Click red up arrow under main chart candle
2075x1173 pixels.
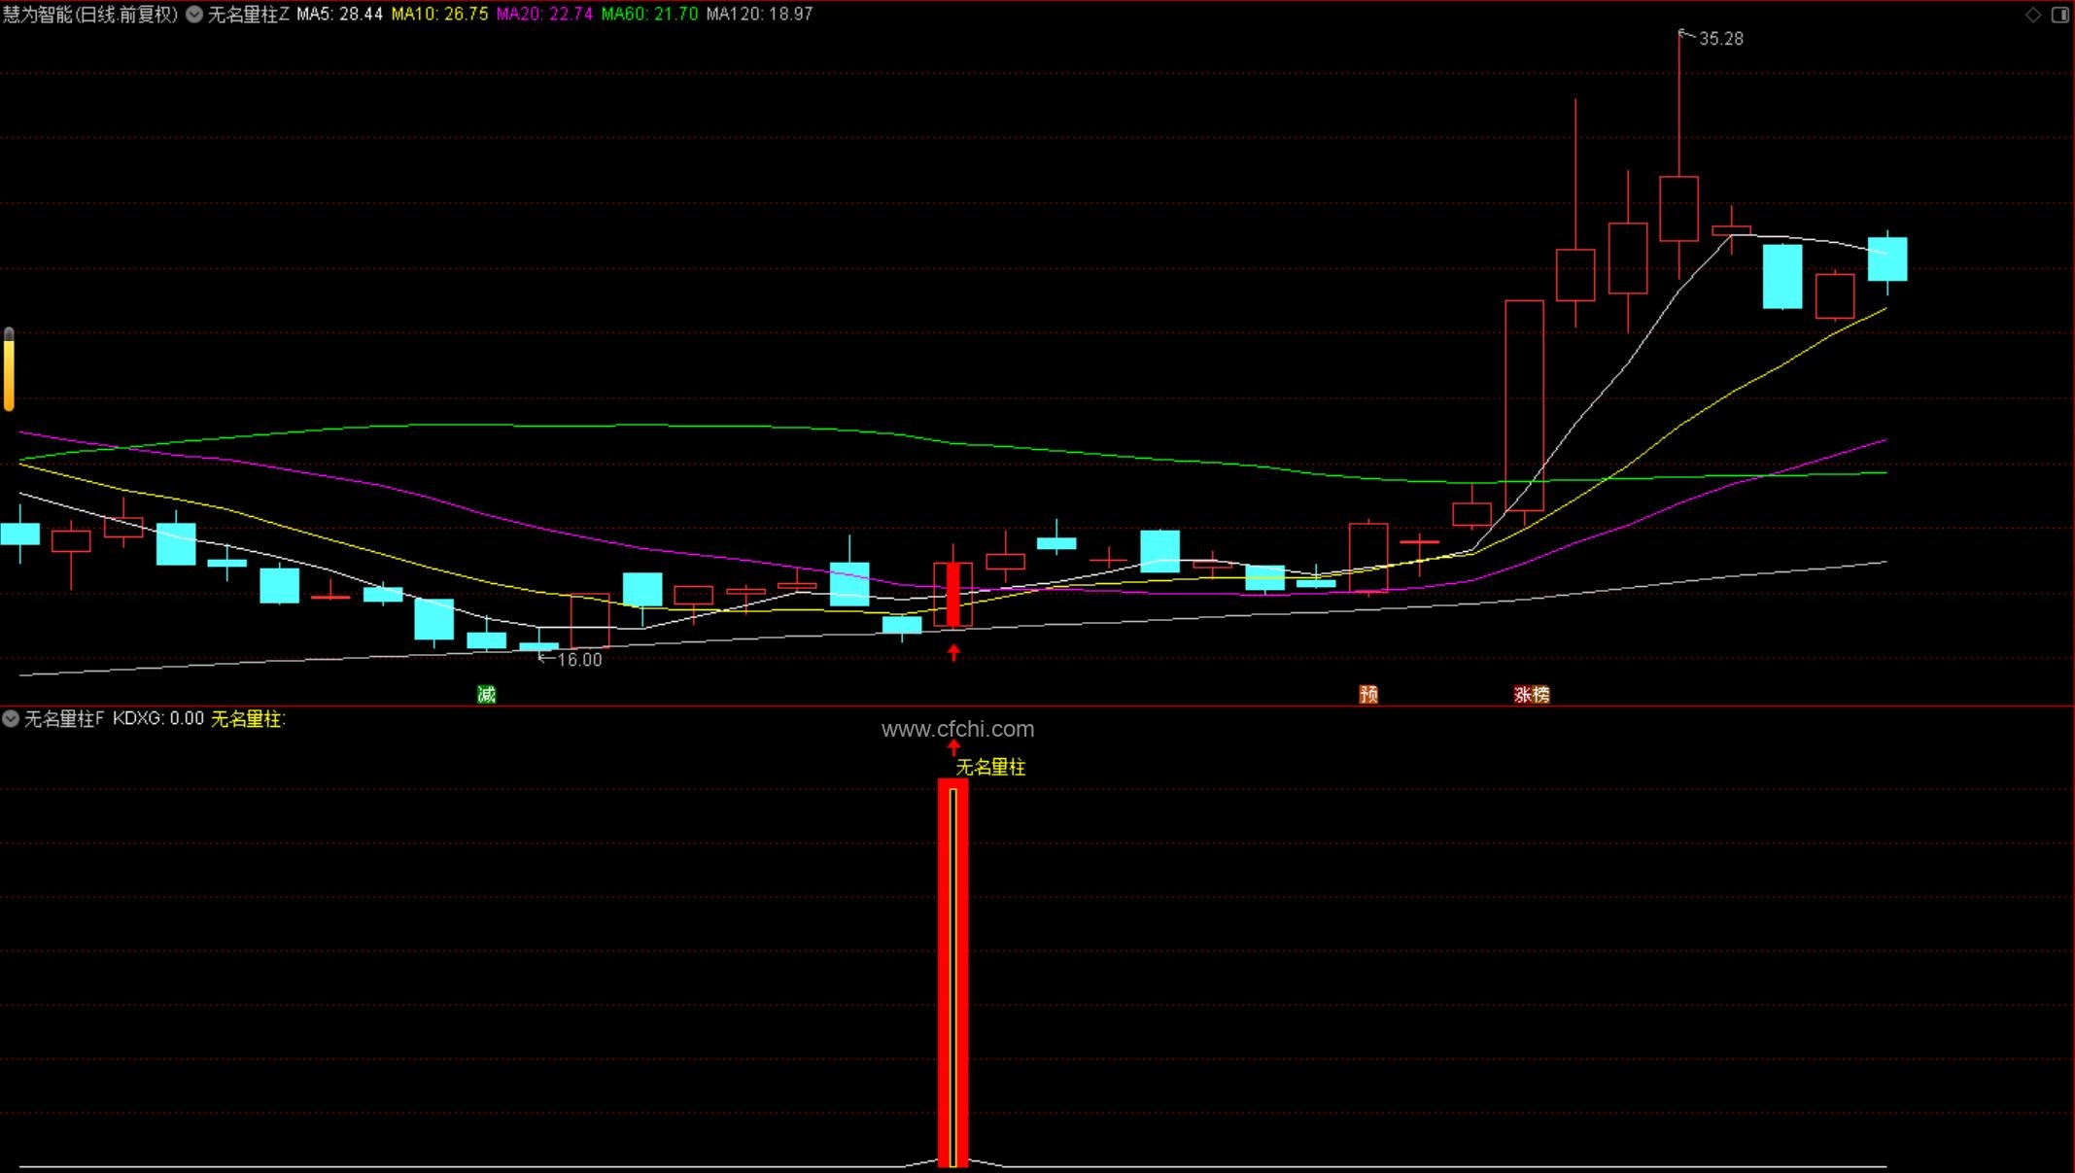953,653
